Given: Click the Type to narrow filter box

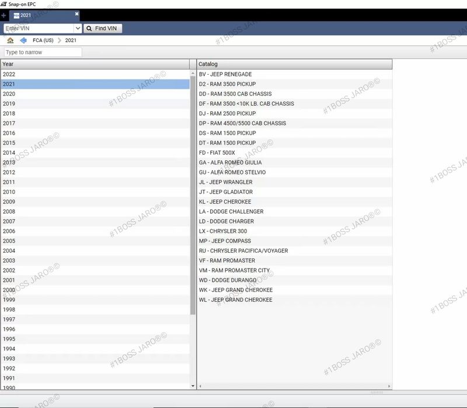Looking at the screenshot, I should [43, 52].
